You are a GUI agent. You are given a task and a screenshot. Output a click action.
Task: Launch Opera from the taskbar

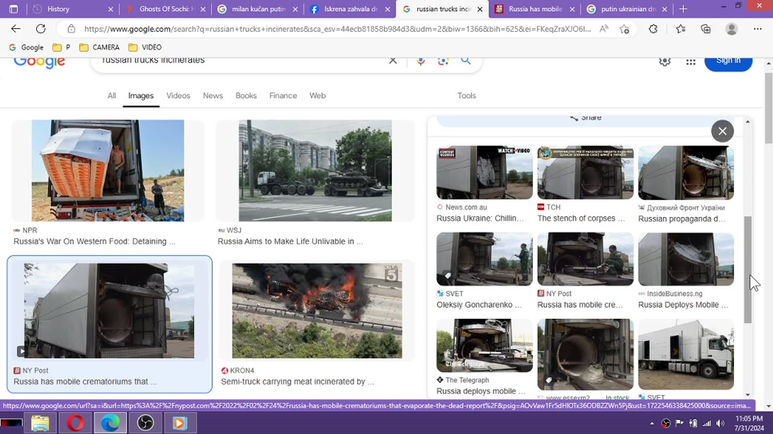tap(75, 423)
